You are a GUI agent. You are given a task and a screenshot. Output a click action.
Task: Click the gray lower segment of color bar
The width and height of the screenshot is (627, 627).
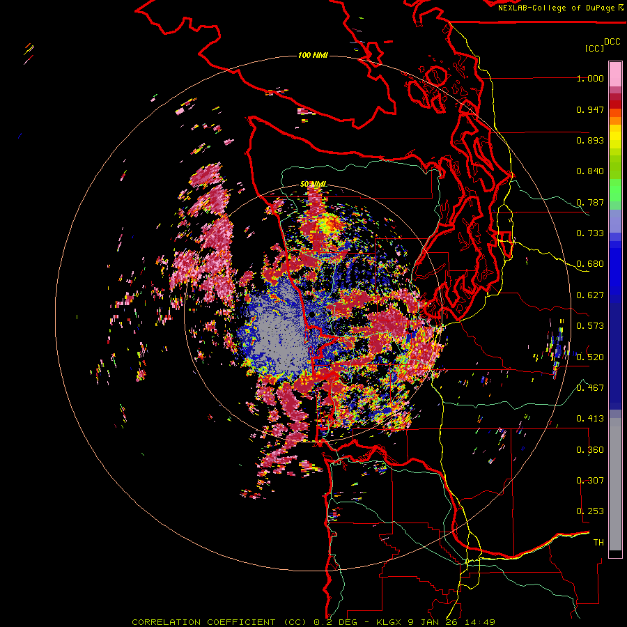coord(615,484)
